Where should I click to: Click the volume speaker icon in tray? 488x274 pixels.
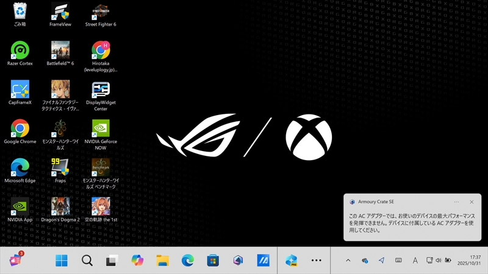pyautogui.click(x=438, y=261)
